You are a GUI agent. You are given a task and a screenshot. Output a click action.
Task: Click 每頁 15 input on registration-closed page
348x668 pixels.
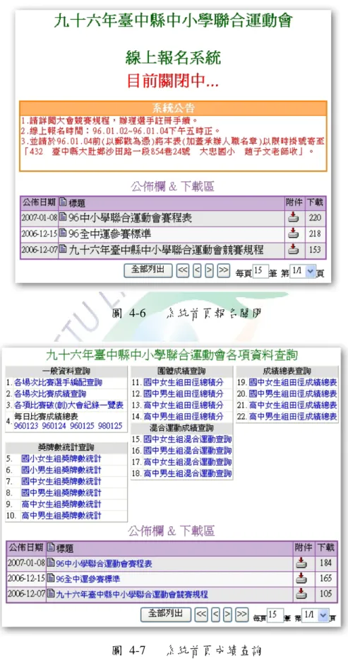tap(260, 272)
